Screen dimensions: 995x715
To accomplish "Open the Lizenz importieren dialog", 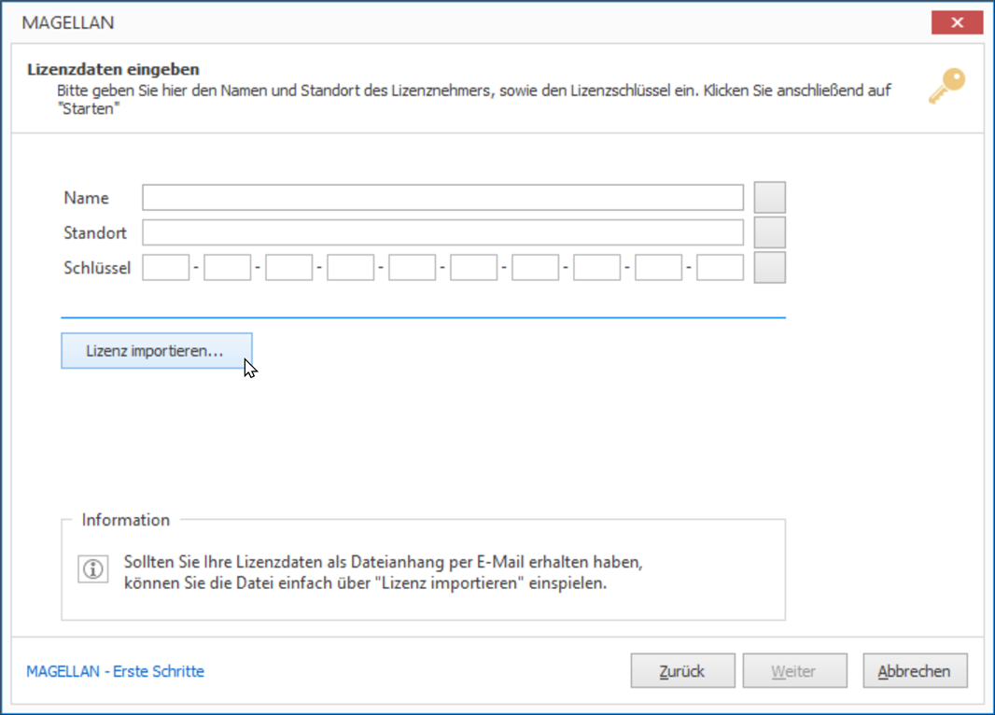I will [157, 351].
